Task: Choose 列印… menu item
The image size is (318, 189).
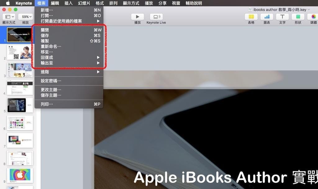Action: pyautogui.click(x=69, y=104)
